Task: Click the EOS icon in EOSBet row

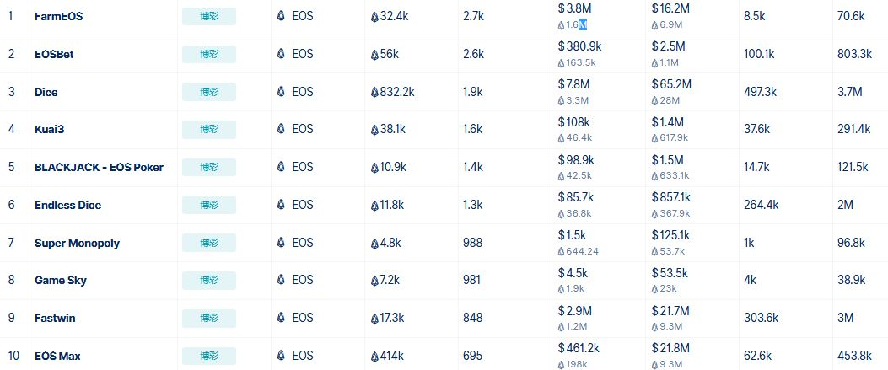Action: pos(281,54)
